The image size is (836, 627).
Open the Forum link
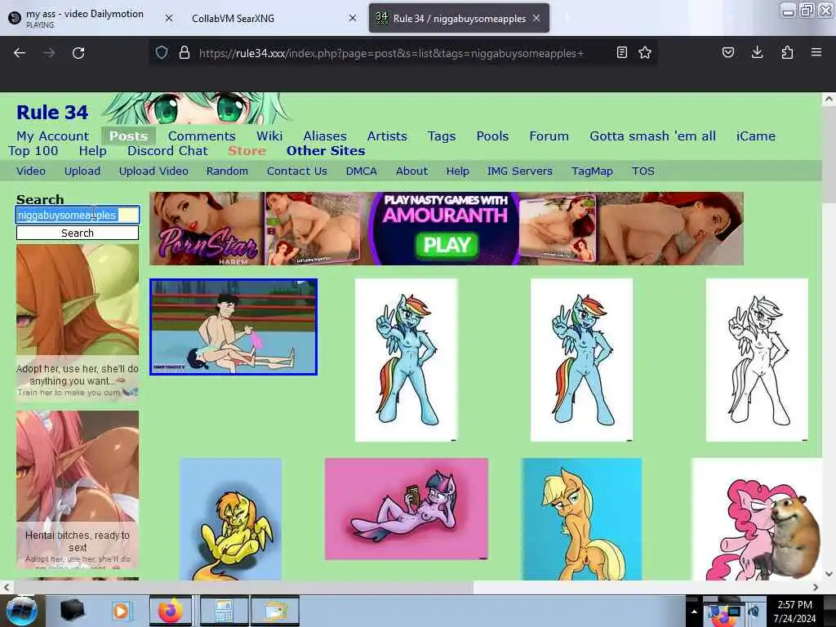(549, 136)
